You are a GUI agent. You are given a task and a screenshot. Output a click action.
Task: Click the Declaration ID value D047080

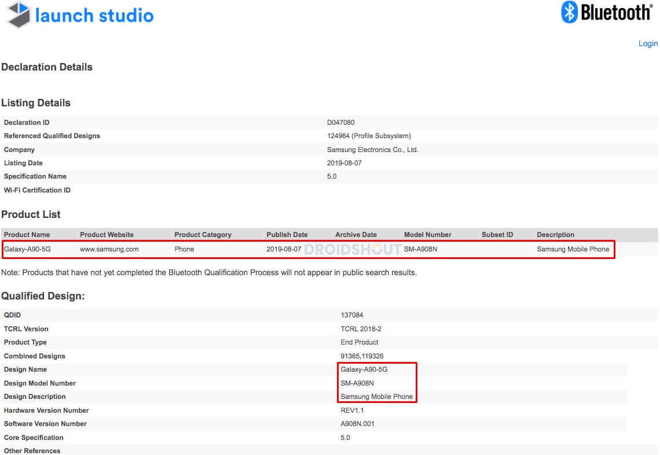(x=340, y=123)
